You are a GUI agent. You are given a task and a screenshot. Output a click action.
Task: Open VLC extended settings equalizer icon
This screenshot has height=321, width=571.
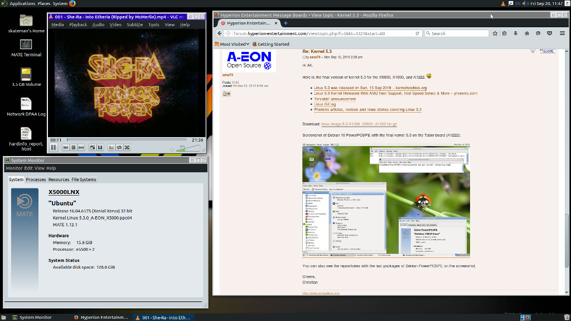pyautogui.click(x=100, y=147)
